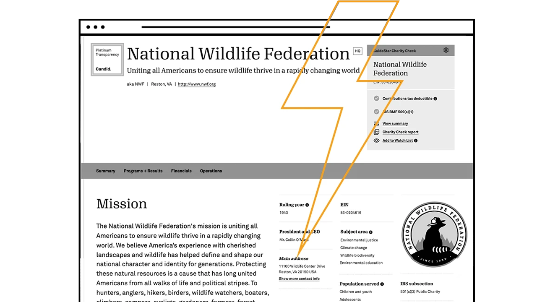
Task: Click info icon next to Subject area
Action: pos(370,232)
